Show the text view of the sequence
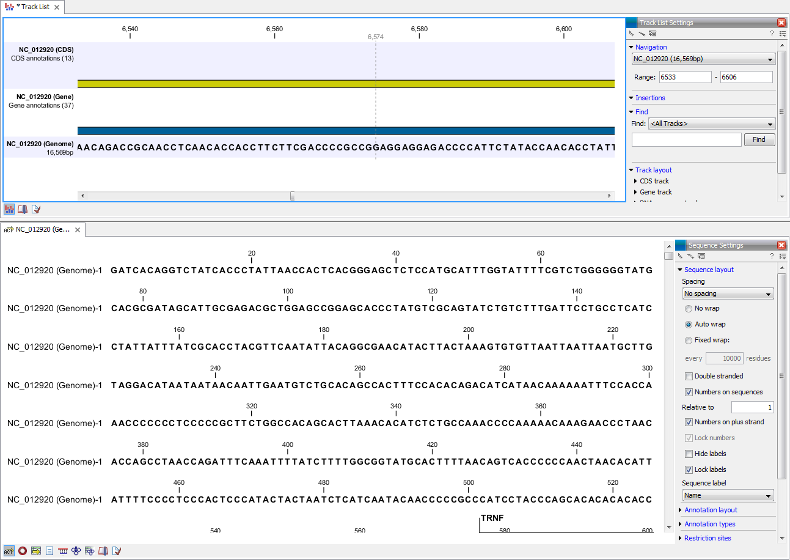Viewport: 790px width, 560px height. (49, 551)
